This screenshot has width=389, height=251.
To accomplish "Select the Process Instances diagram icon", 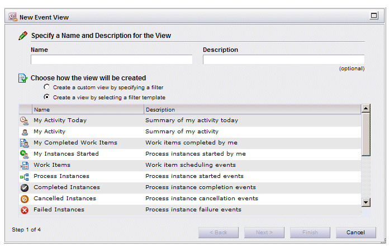I will click(25, 177).
